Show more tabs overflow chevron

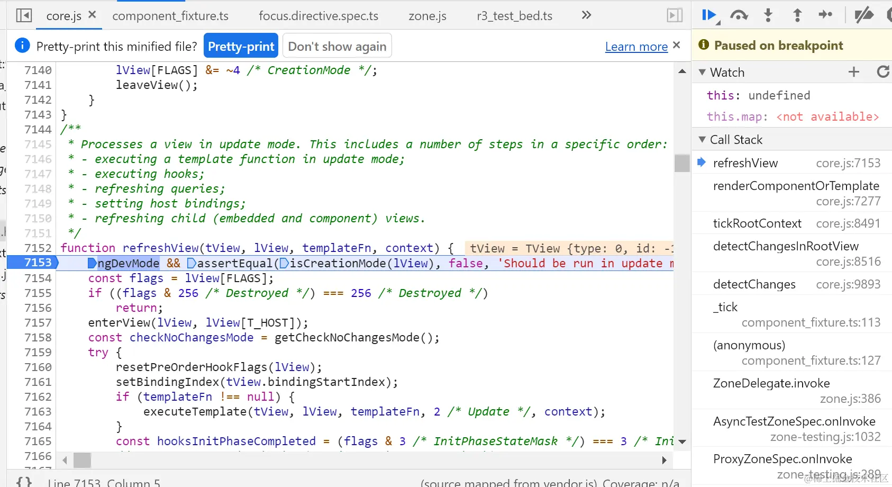pos(586,15)
